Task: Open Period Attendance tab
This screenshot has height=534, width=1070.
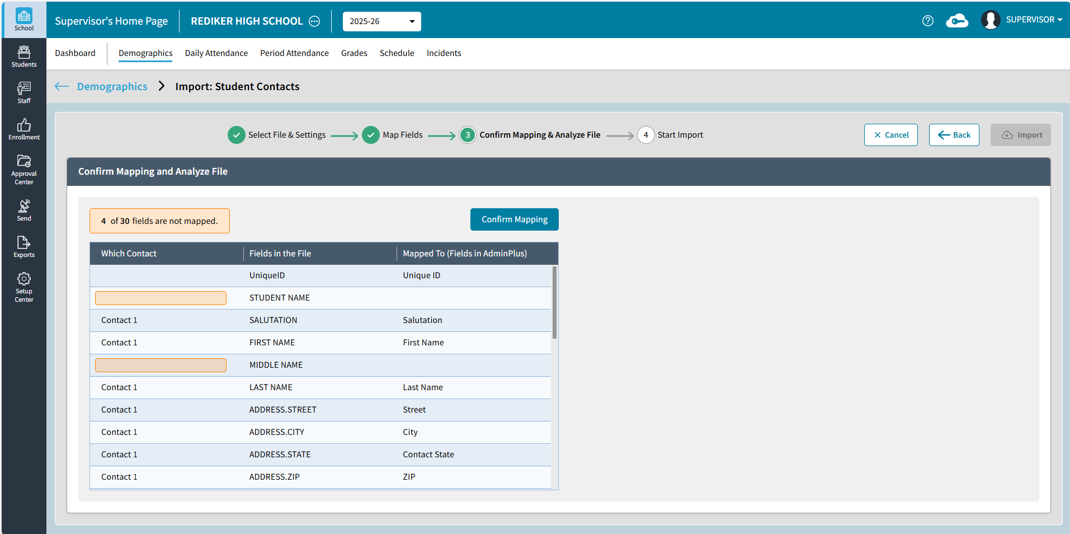Action: point(294,53)
